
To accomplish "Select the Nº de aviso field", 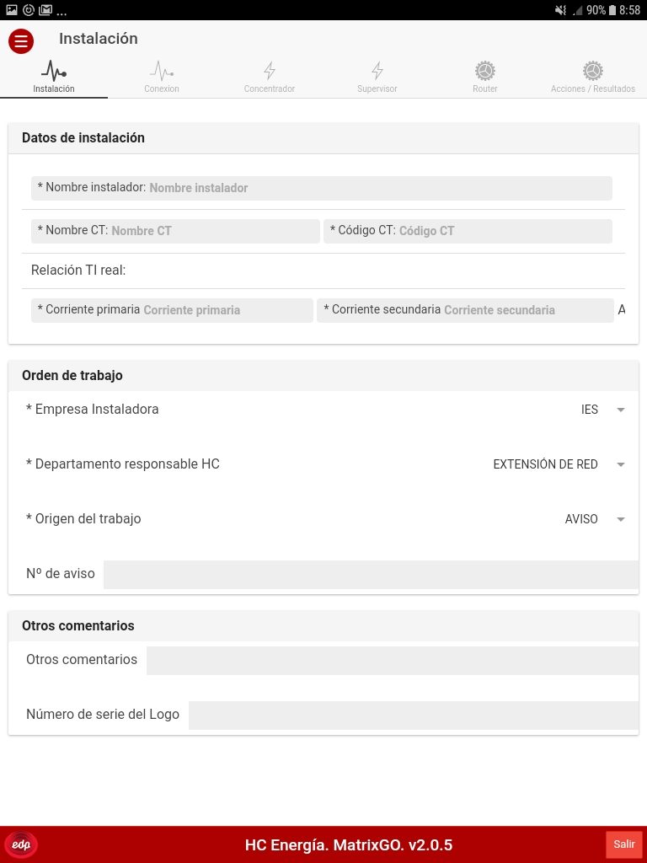I will coord(371,574).
